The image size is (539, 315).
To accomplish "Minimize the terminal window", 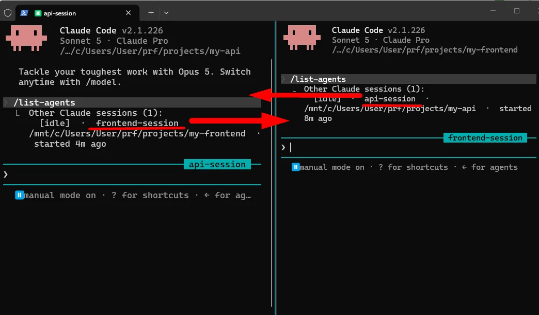I will pyautogui.click(x=493, y=11).
